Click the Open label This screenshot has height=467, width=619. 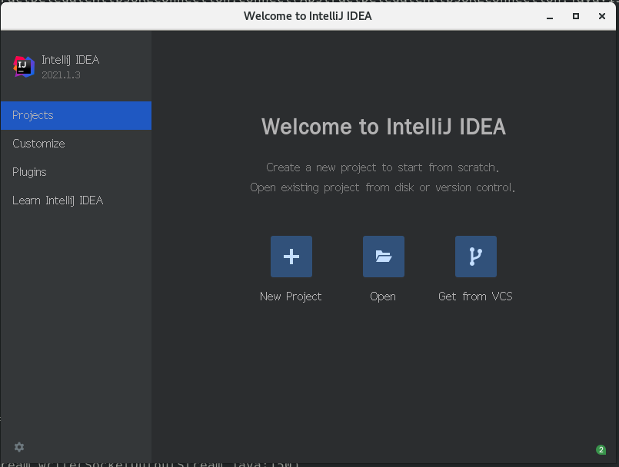point(383,296)
